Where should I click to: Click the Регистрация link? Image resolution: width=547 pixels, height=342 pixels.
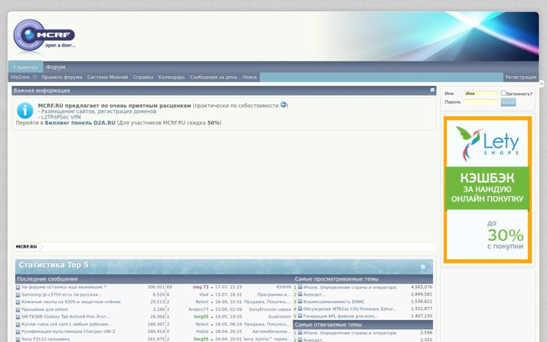coord(521,77)
